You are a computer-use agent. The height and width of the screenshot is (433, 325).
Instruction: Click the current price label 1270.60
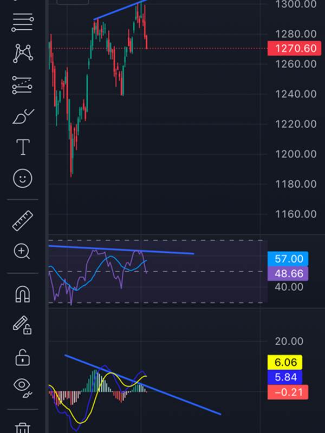coord(295,49)
